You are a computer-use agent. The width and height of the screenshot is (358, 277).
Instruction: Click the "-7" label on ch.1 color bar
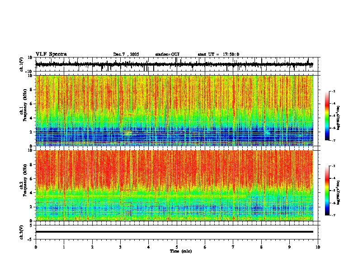(333, 140)
